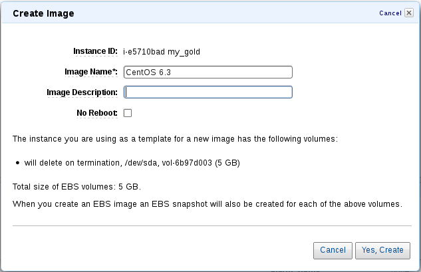Click into the empty Image Description field
The image size is (421, 272).
coord(208,92)
